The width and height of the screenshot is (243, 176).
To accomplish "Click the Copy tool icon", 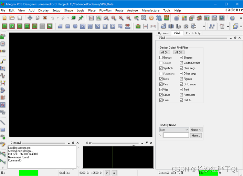I will pos(38,18).
